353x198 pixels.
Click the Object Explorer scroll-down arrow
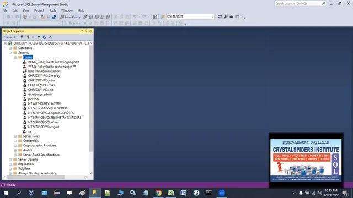pos(90,173)
